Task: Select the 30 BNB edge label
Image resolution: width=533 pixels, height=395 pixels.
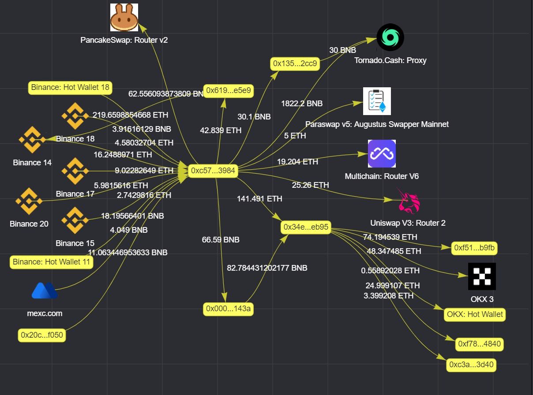Action: tap(343, 50)
